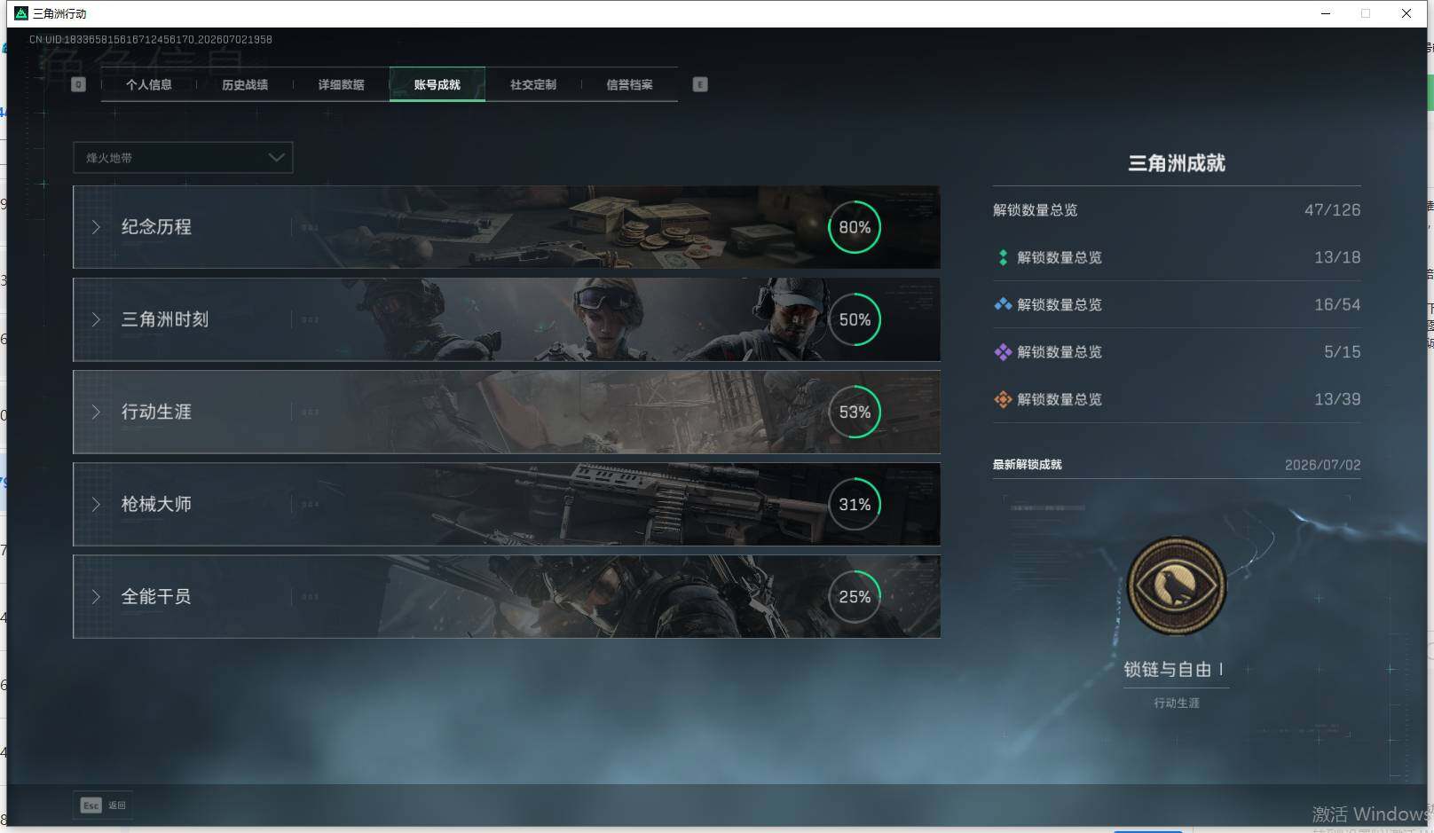Click the 50% progress ring

(855, 319)
